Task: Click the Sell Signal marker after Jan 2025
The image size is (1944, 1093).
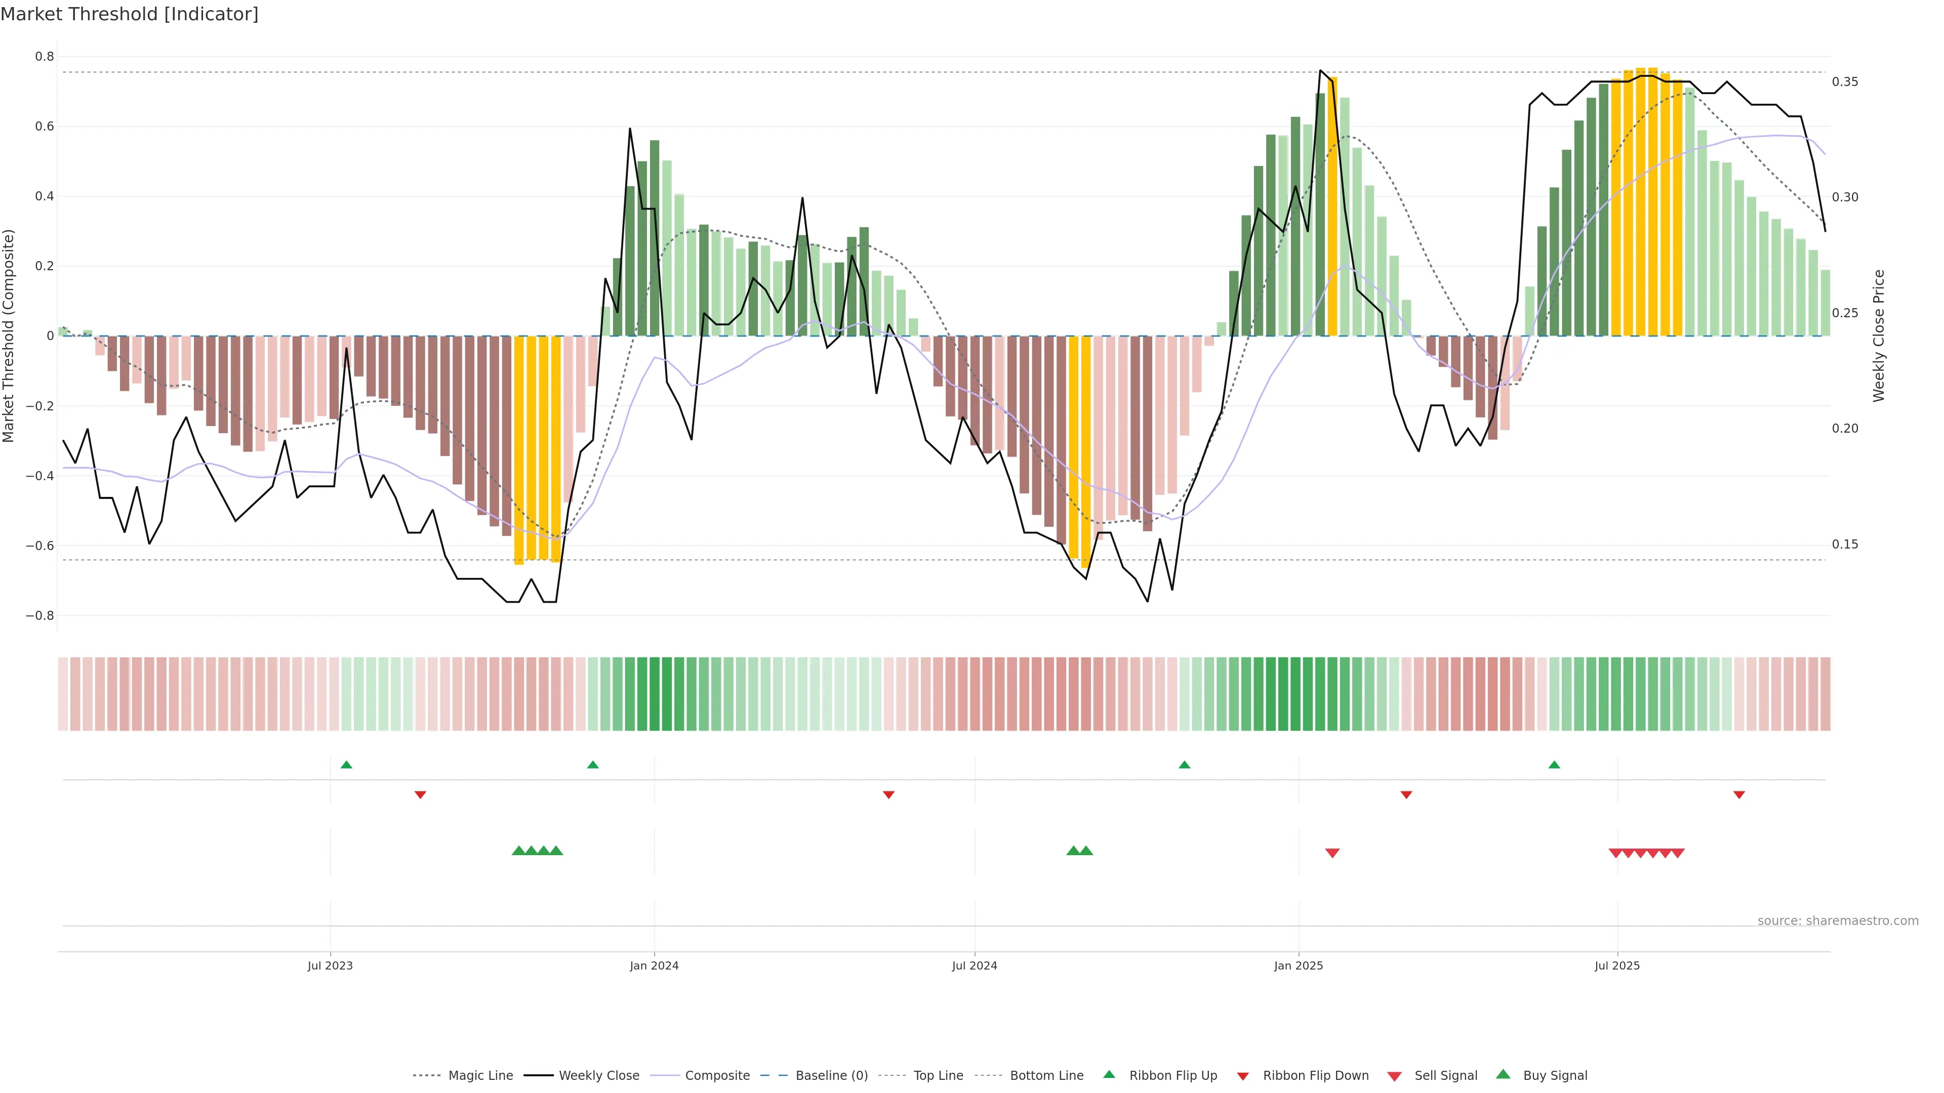Action: click(1332, 853)
